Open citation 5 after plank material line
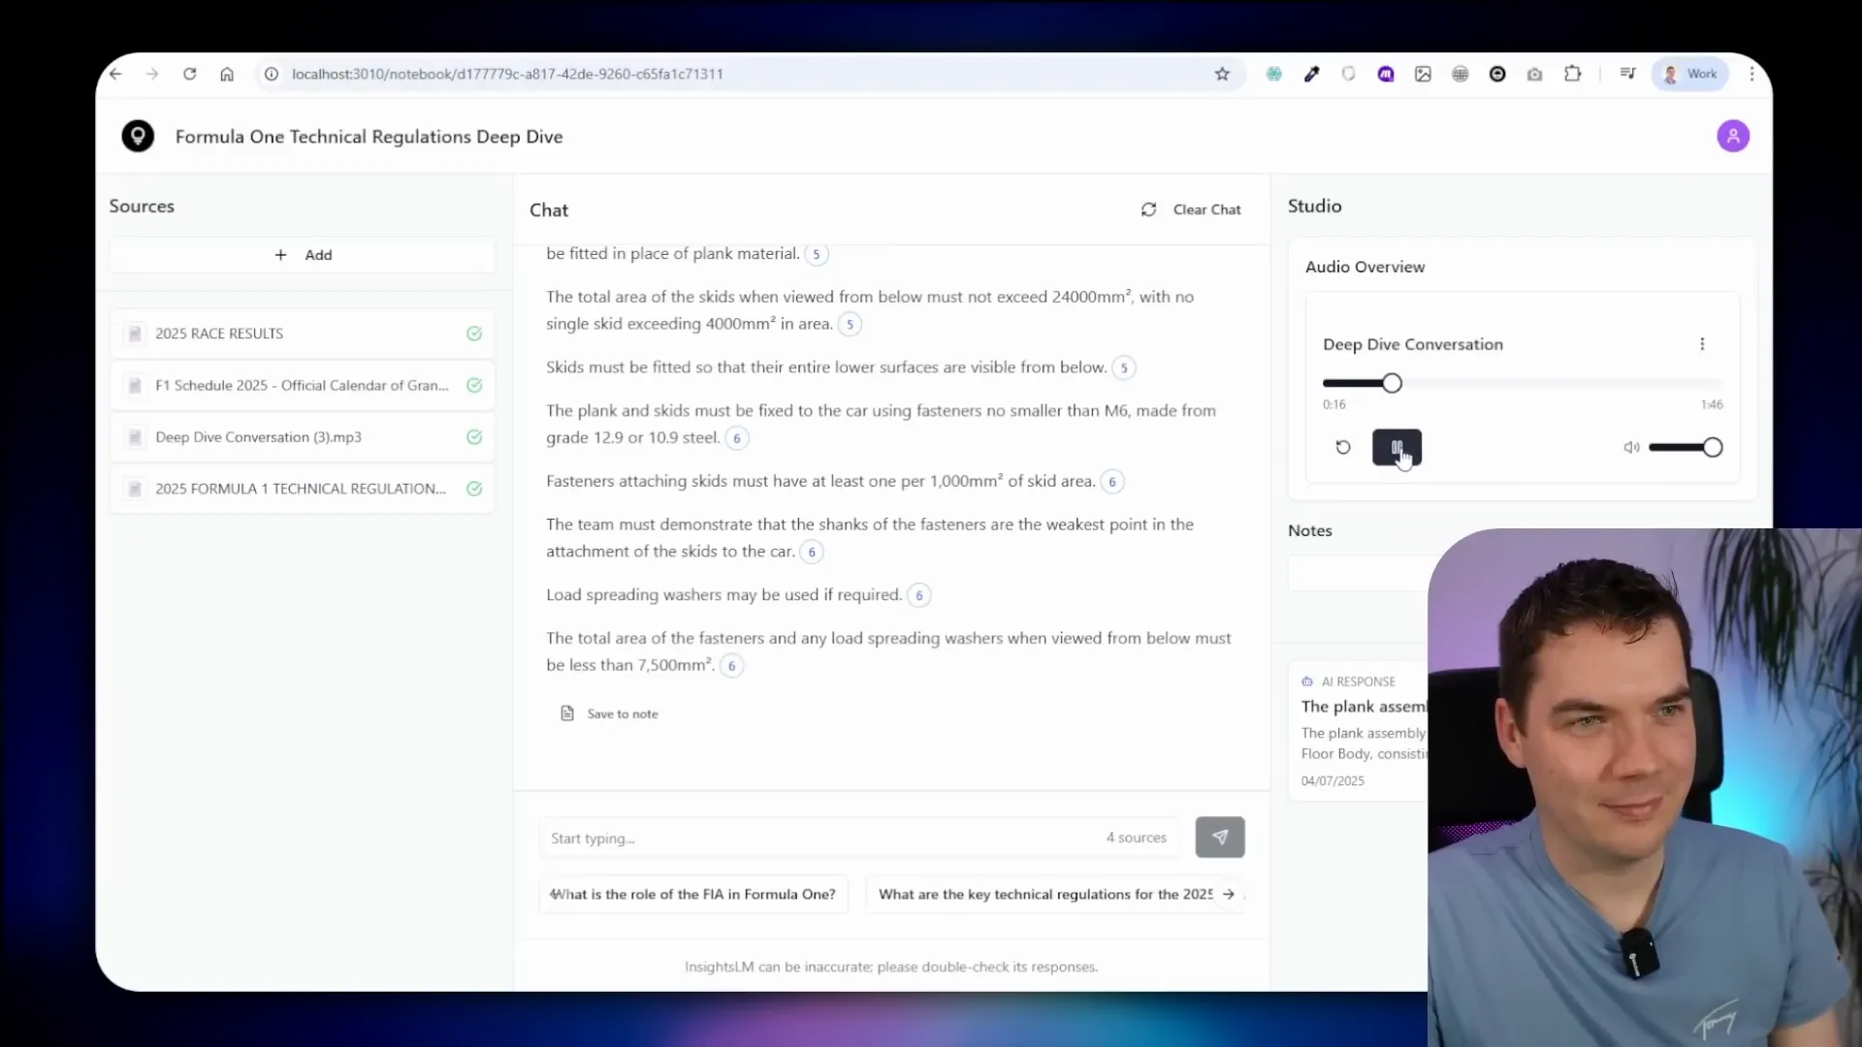 click(817, 254)
